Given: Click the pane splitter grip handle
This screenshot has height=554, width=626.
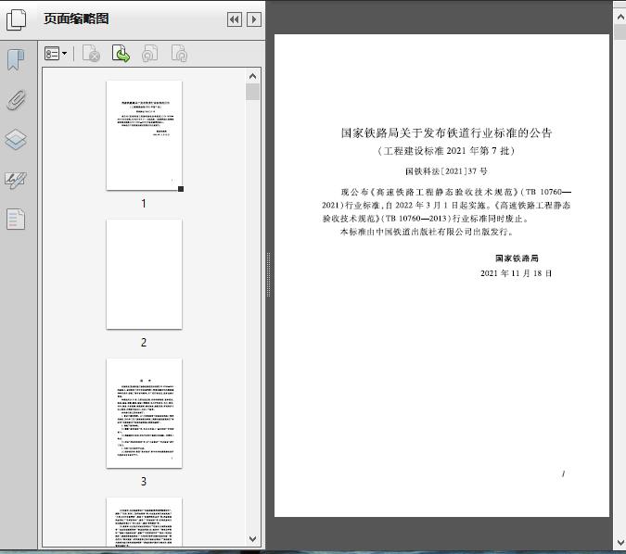Looking at the screenshot, I should pos(268,274).
